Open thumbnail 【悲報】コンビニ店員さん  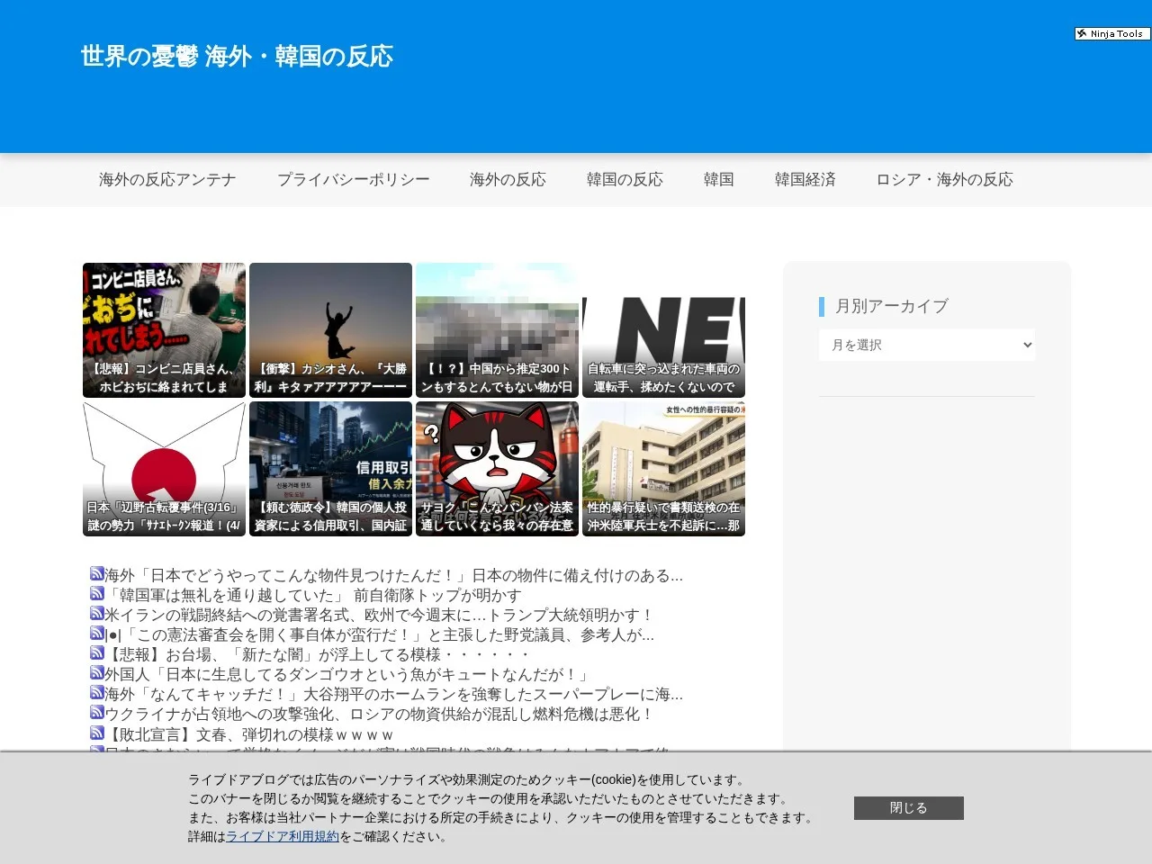pyautogui.click(x=164, y=330)
